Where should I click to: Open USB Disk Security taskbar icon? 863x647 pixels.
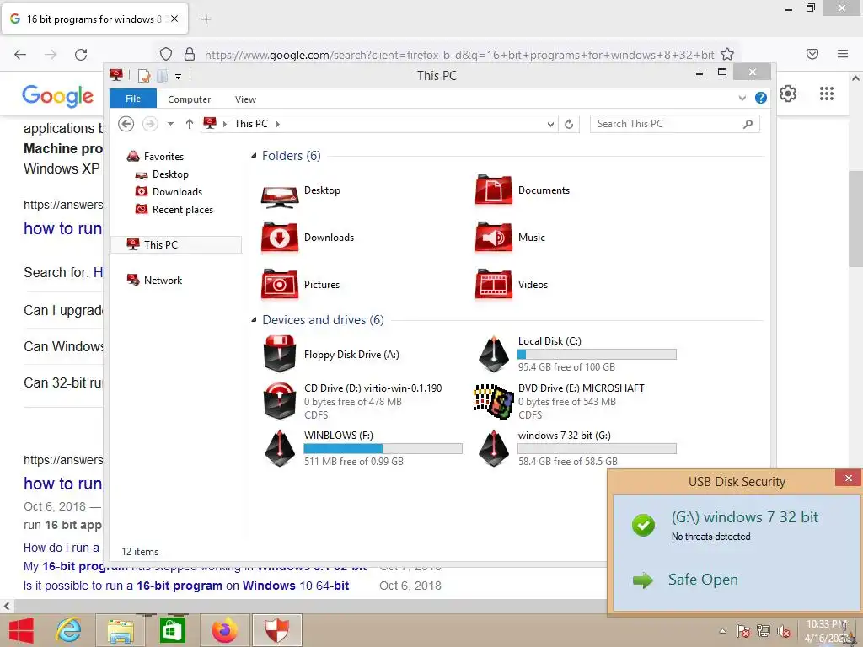coord(276,630)
